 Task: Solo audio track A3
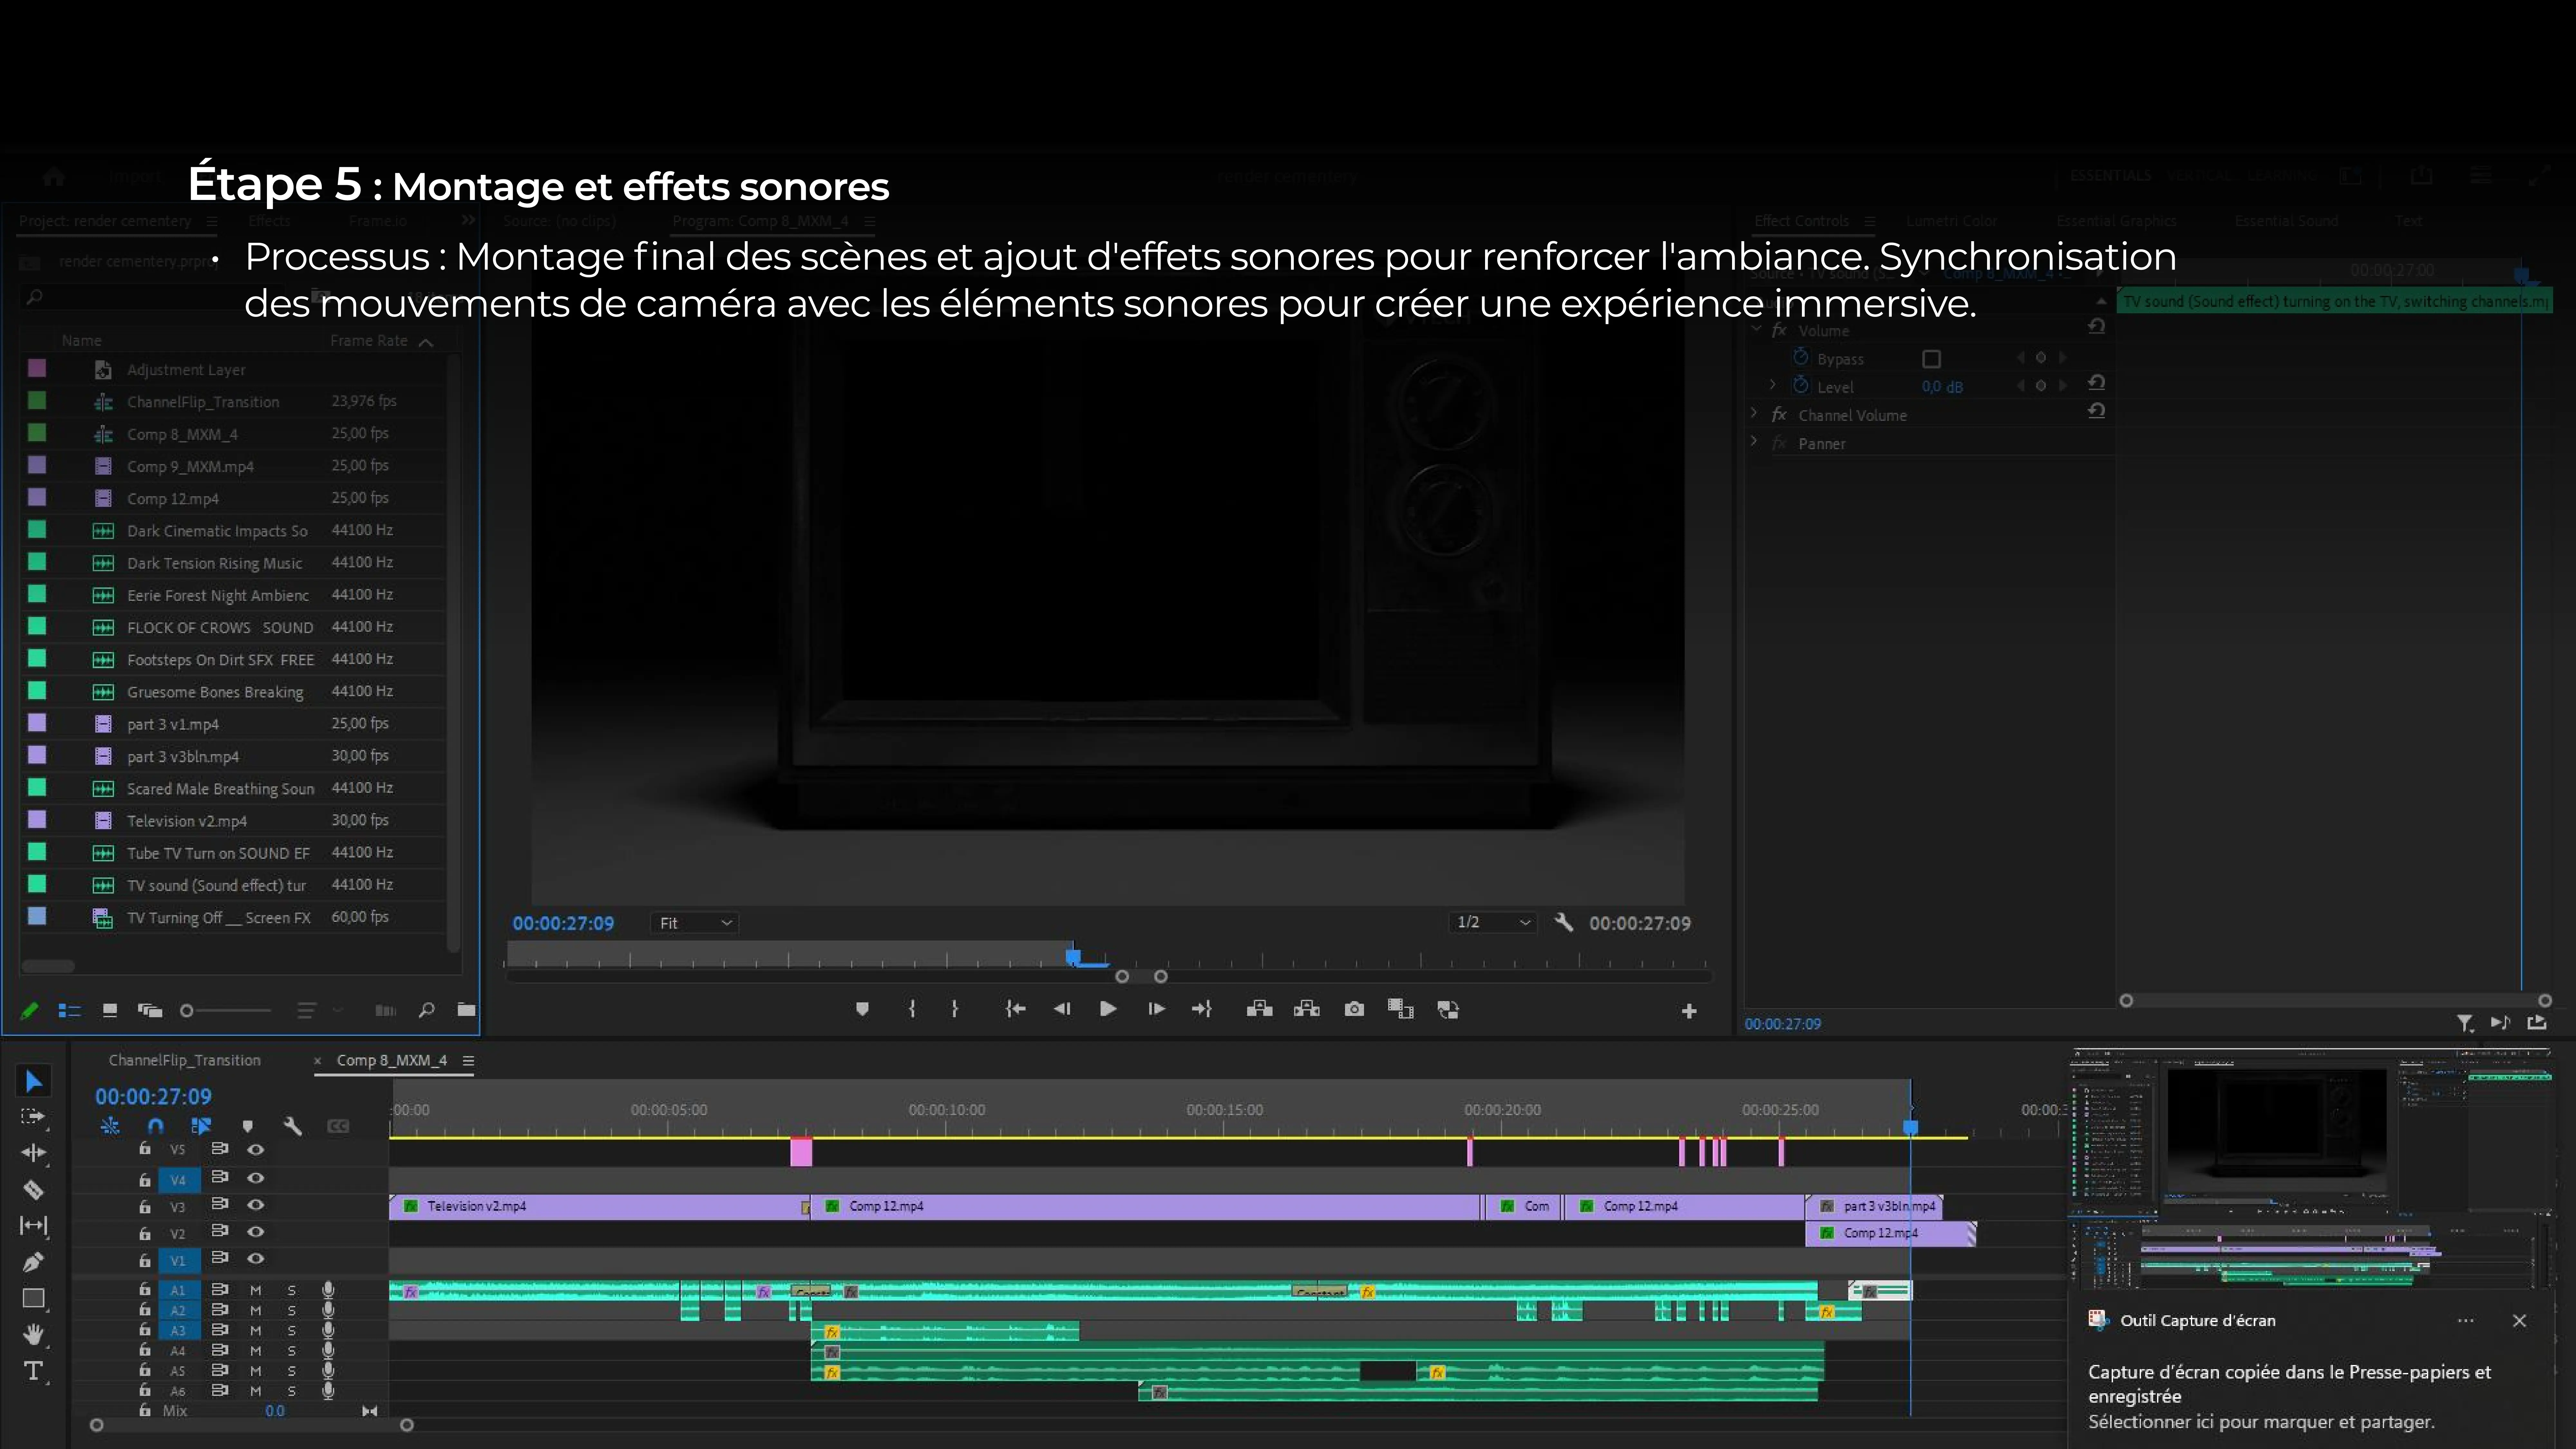[292, 1331]
